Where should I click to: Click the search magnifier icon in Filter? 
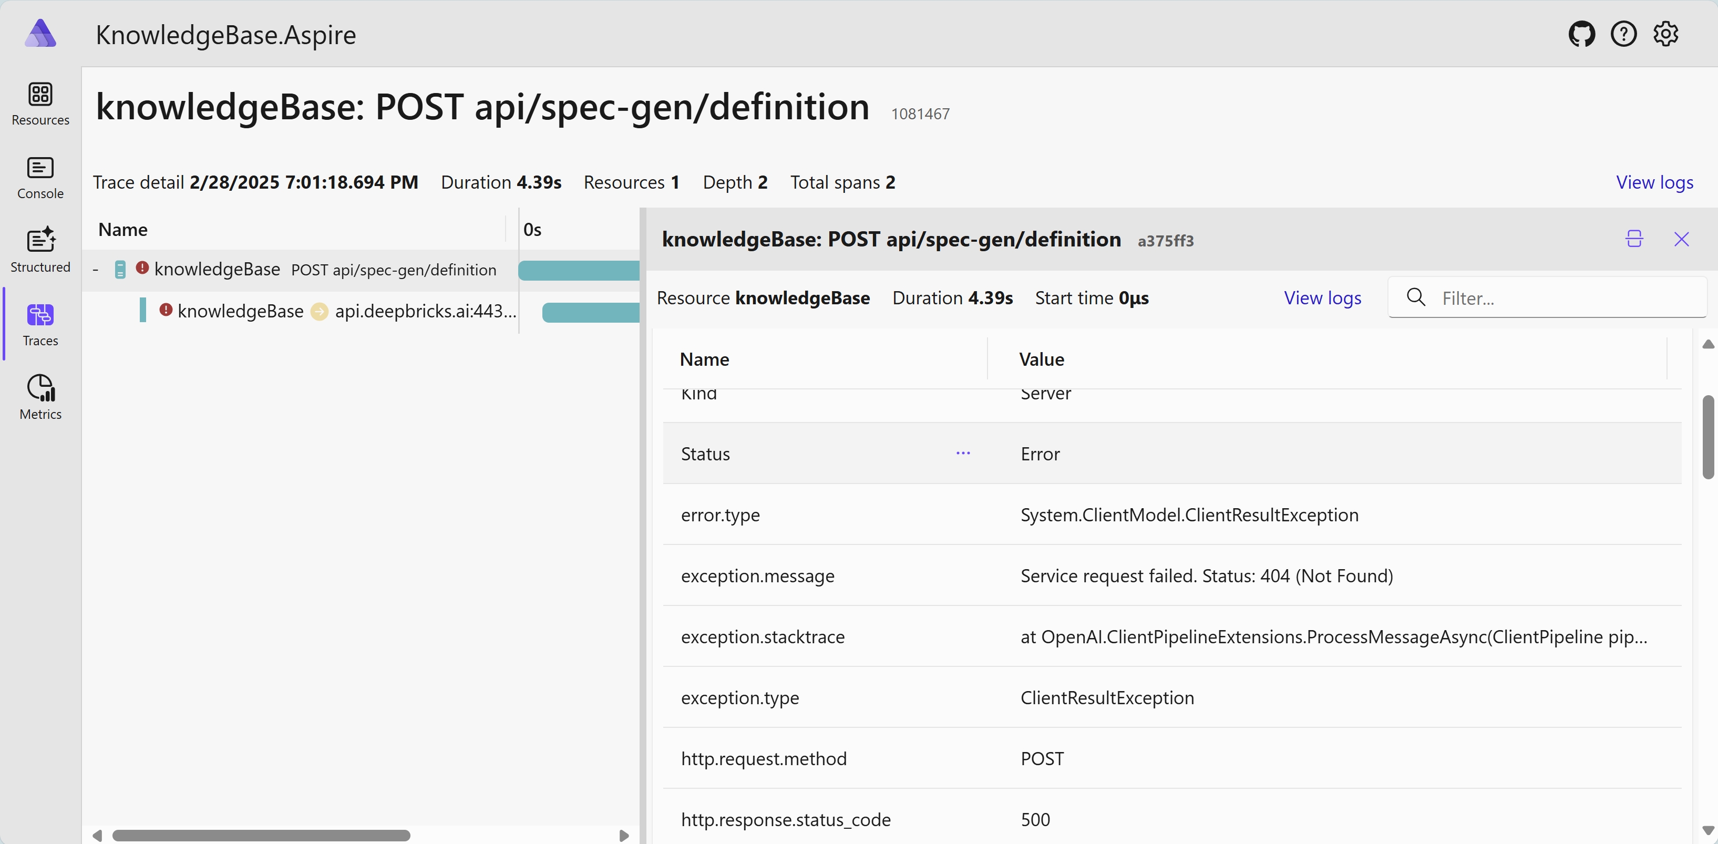(1415, 297)
